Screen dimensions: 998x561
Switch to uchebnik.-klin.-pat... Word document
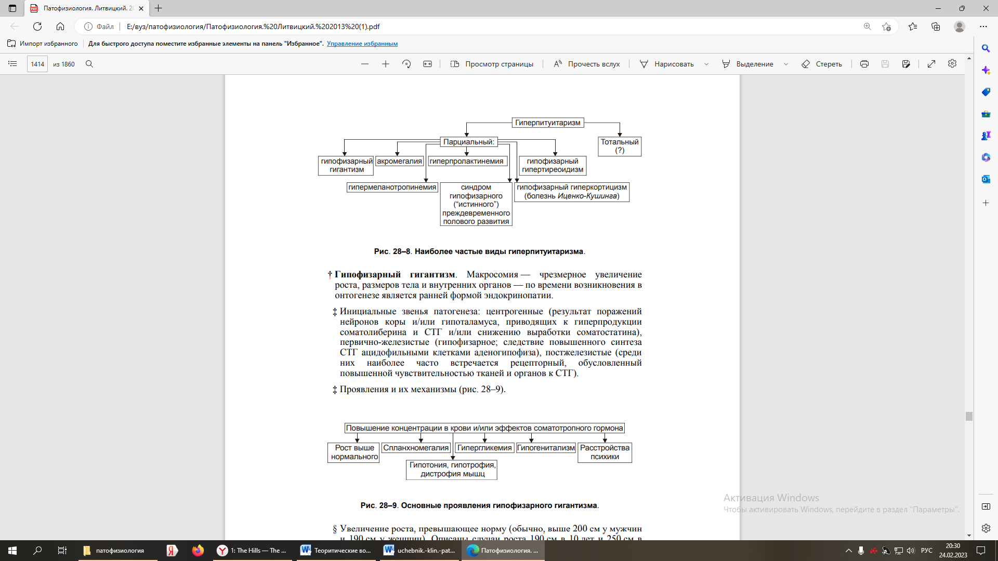pyautogui.click(x=419, y=551)
